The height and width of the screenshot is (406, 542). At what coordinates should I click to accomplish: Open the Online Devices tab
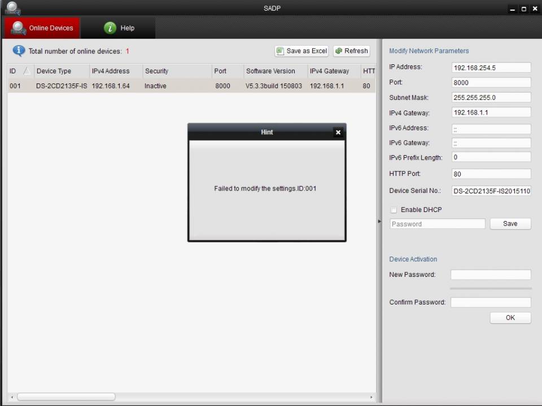[x=42, y=28]
